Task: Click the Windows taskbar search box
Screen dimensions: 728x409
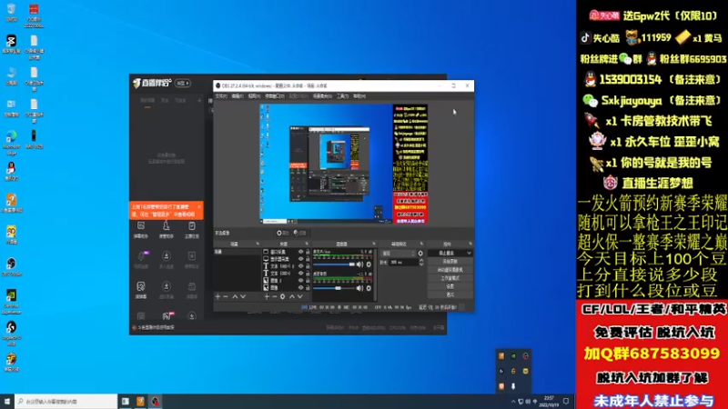Action: (x=66, y=402)
